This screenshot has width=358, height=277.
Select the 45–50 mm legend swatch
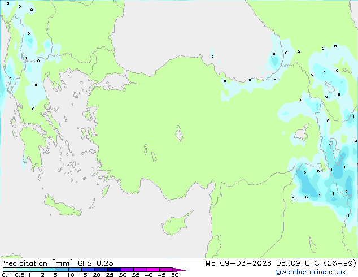tap(166, 270)
